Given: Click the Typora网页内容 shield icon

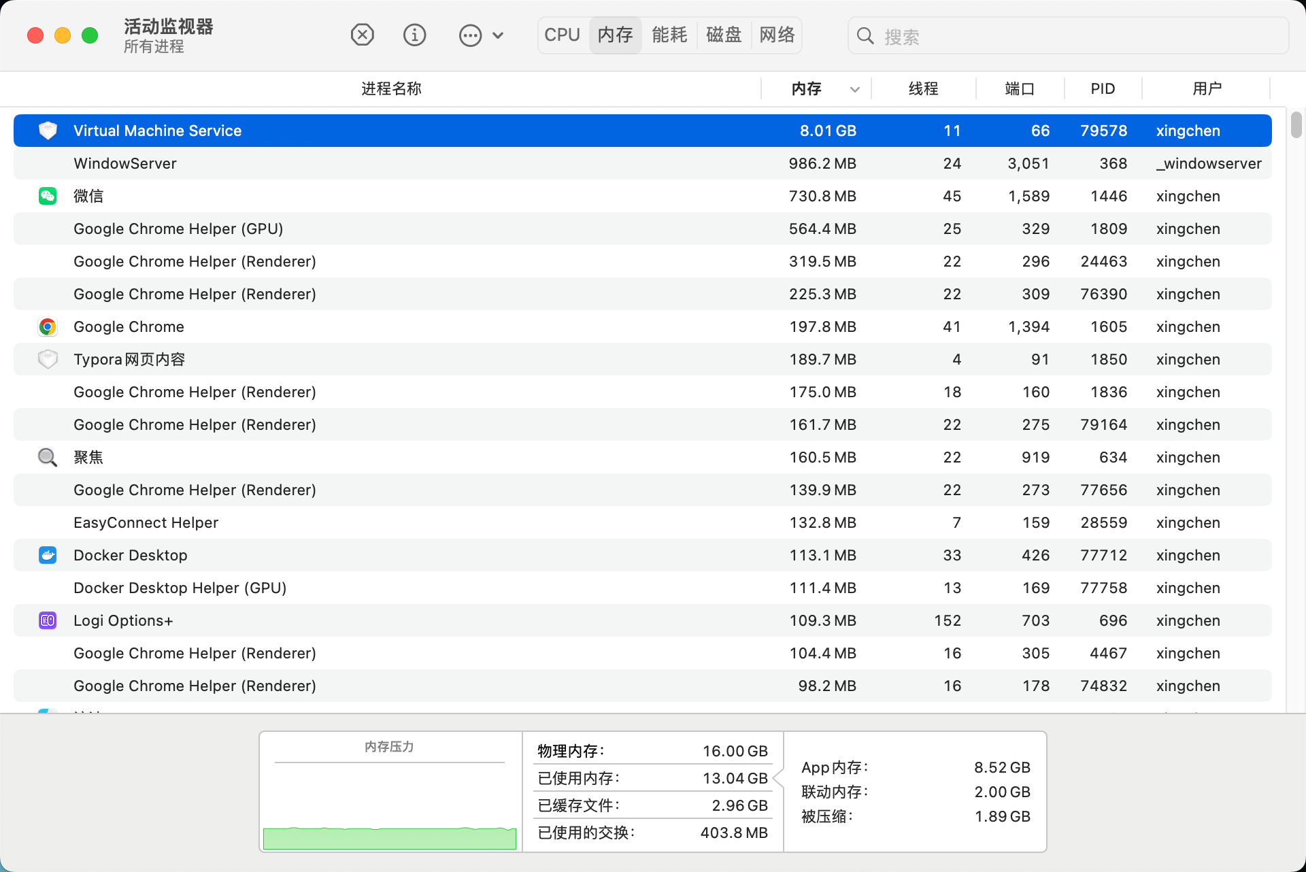Looking at the screenshot, I should [47, 359].
